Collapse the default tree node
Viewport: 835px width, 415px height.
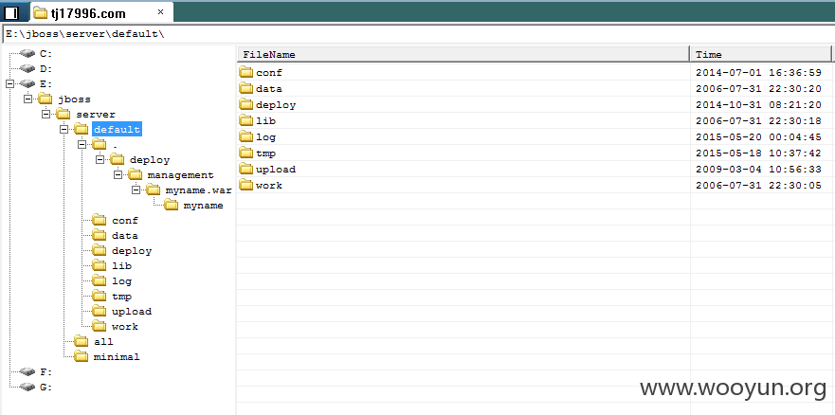pos(64,129)
